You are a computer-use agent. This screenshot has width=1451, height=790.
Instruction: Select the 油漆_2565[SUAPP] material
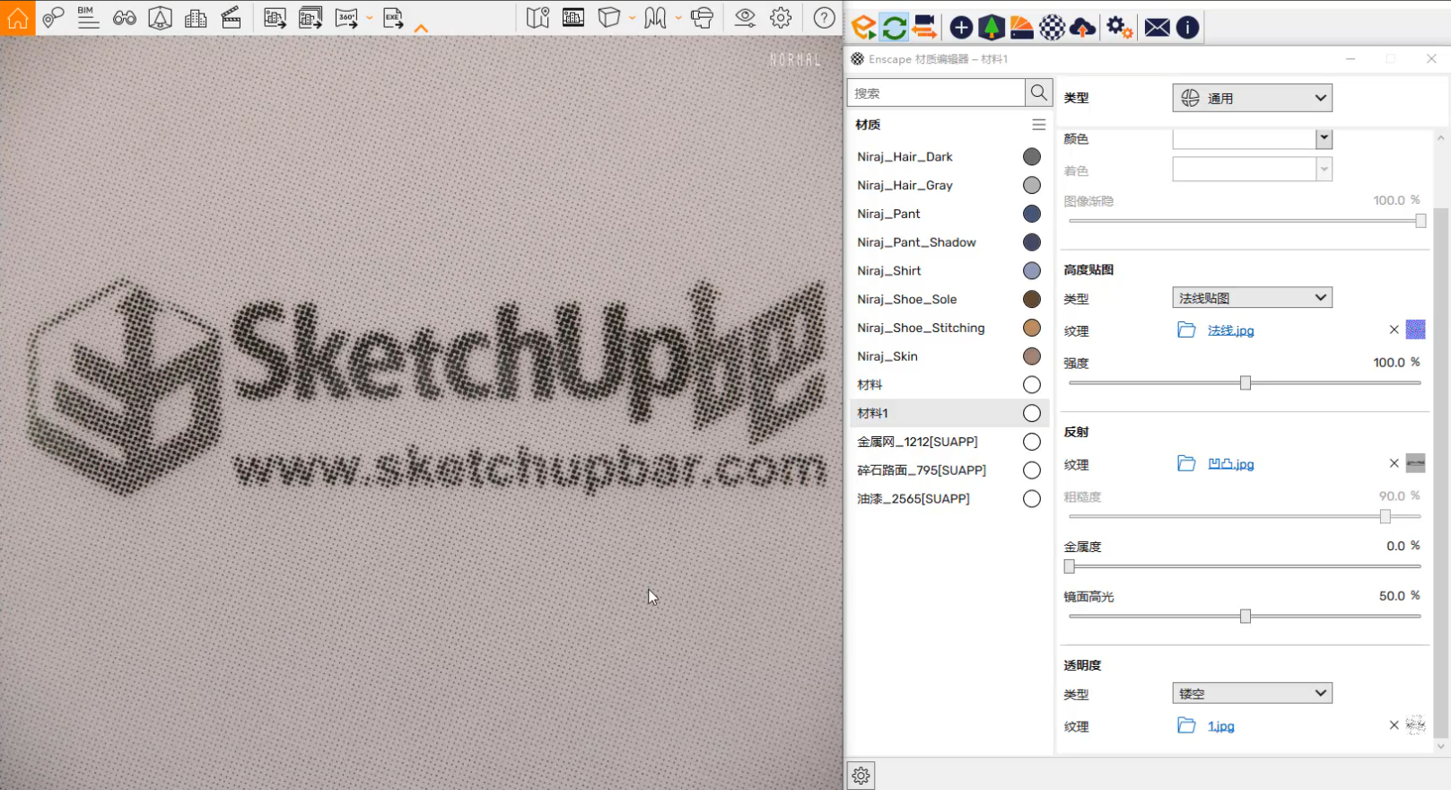(948, 498)
